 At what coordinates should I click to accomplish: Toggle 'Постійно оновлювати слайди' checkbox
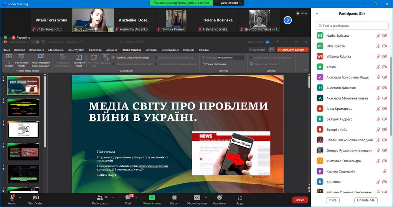click(114, 57)
